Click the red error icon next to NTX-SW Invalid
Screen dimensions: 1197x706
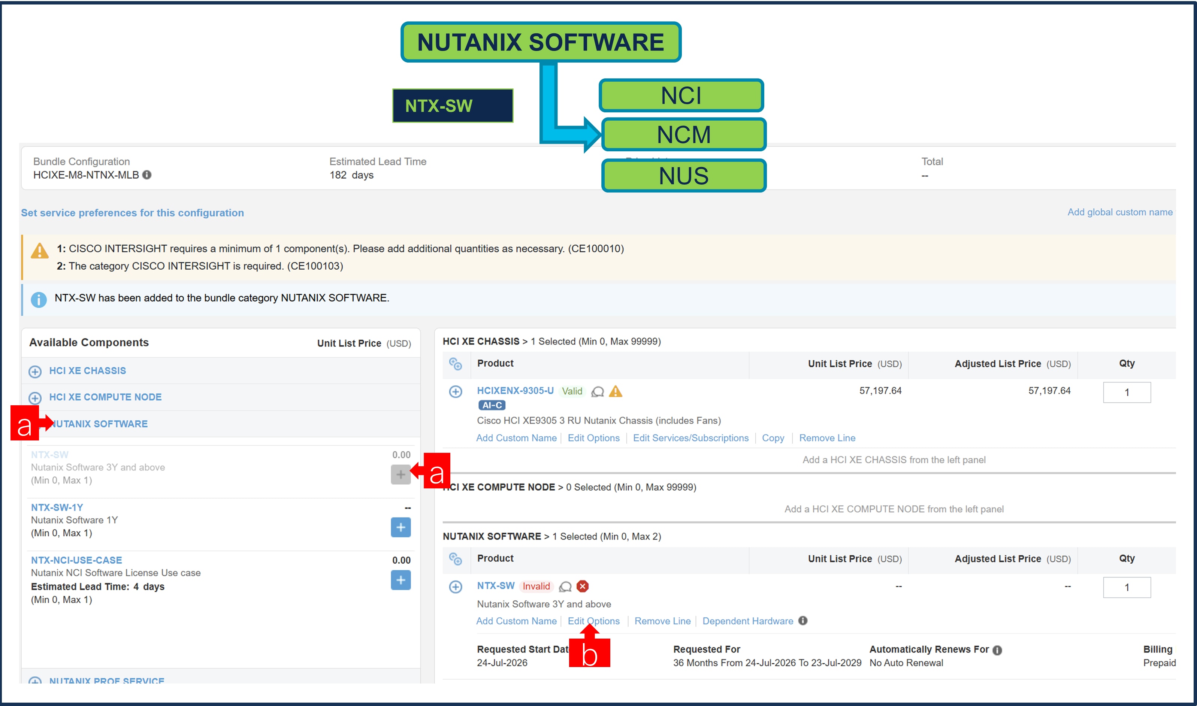(583, 586)
